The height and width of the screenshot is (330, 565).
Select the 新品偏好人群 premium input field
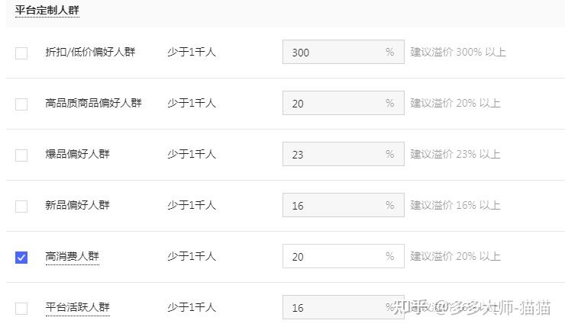(336, 206)
